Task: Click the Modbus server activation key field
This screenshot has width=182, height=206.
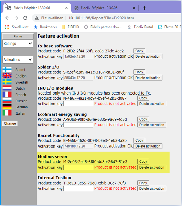Action: 78,167
